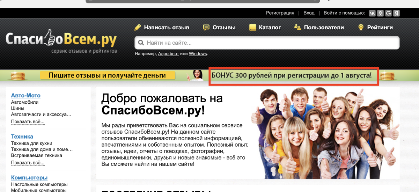The height and width of the screenshot is (192, 419).
Task: Log in with the Yandex icon
Action: pos(396,13)
